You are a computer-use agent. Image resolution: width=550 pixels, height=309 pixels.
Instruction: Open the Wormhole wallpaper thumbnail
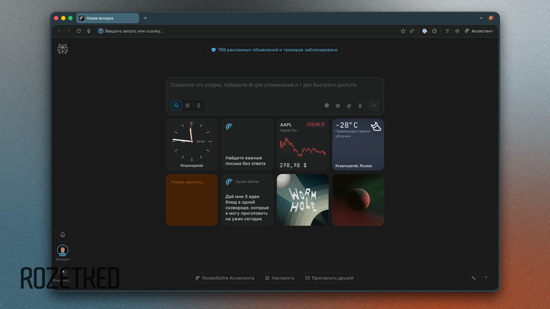[x=302, y=200]
